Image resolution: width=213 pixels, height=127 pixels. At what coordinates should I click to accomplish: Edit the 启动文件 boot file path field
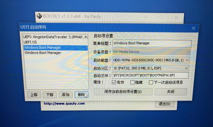(x=150, y=75)
